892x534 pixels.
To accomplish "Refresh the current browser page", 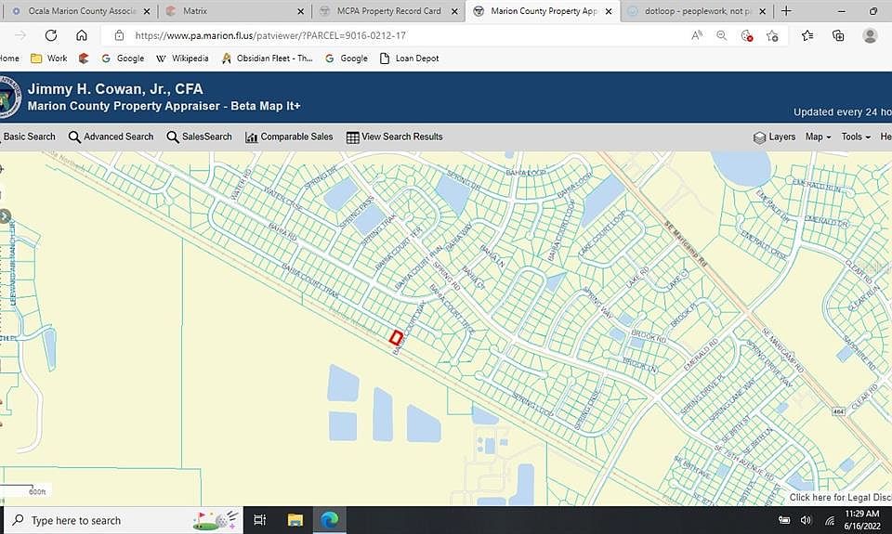I will [x=51, y=35].
